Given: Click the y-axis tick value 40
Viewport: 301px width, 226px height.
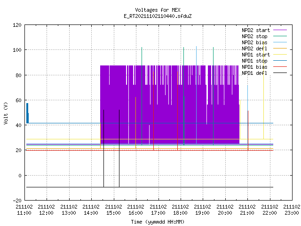Looking at the screenshot, I should point(18,125).
